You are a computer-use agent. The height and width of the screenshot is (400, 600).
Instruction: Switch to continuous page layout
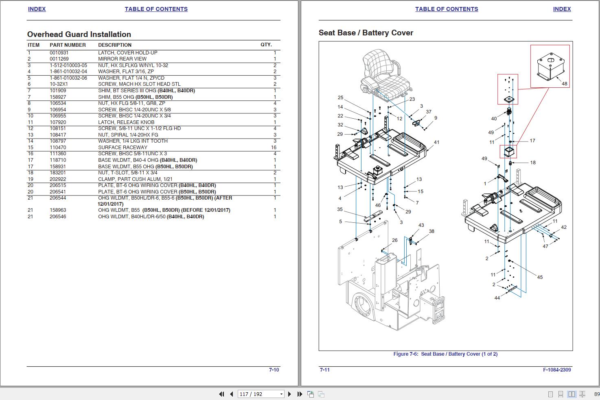561,394
